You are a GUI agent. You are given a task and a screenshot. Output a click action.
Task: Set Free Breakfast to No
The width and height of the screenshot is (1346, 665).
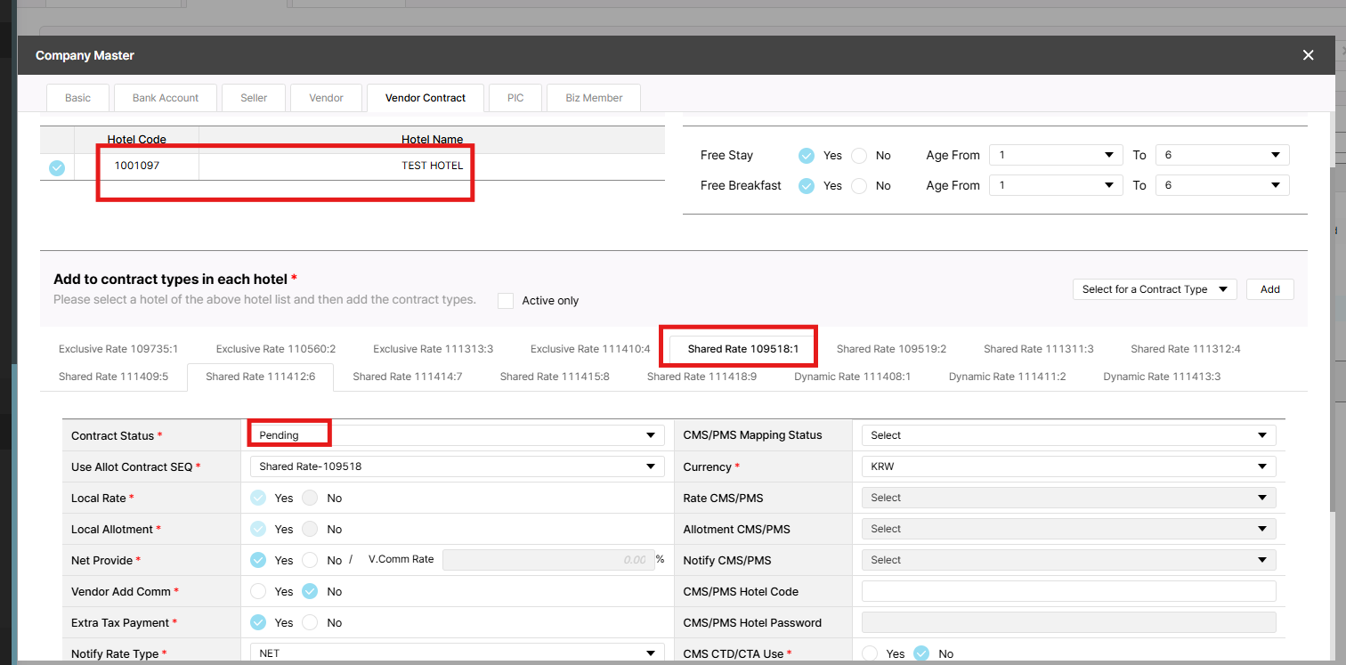pyautogui.click(x=859, y=186)
